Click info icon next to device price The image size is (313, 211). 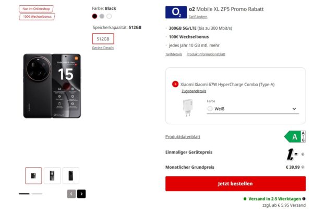303,154
